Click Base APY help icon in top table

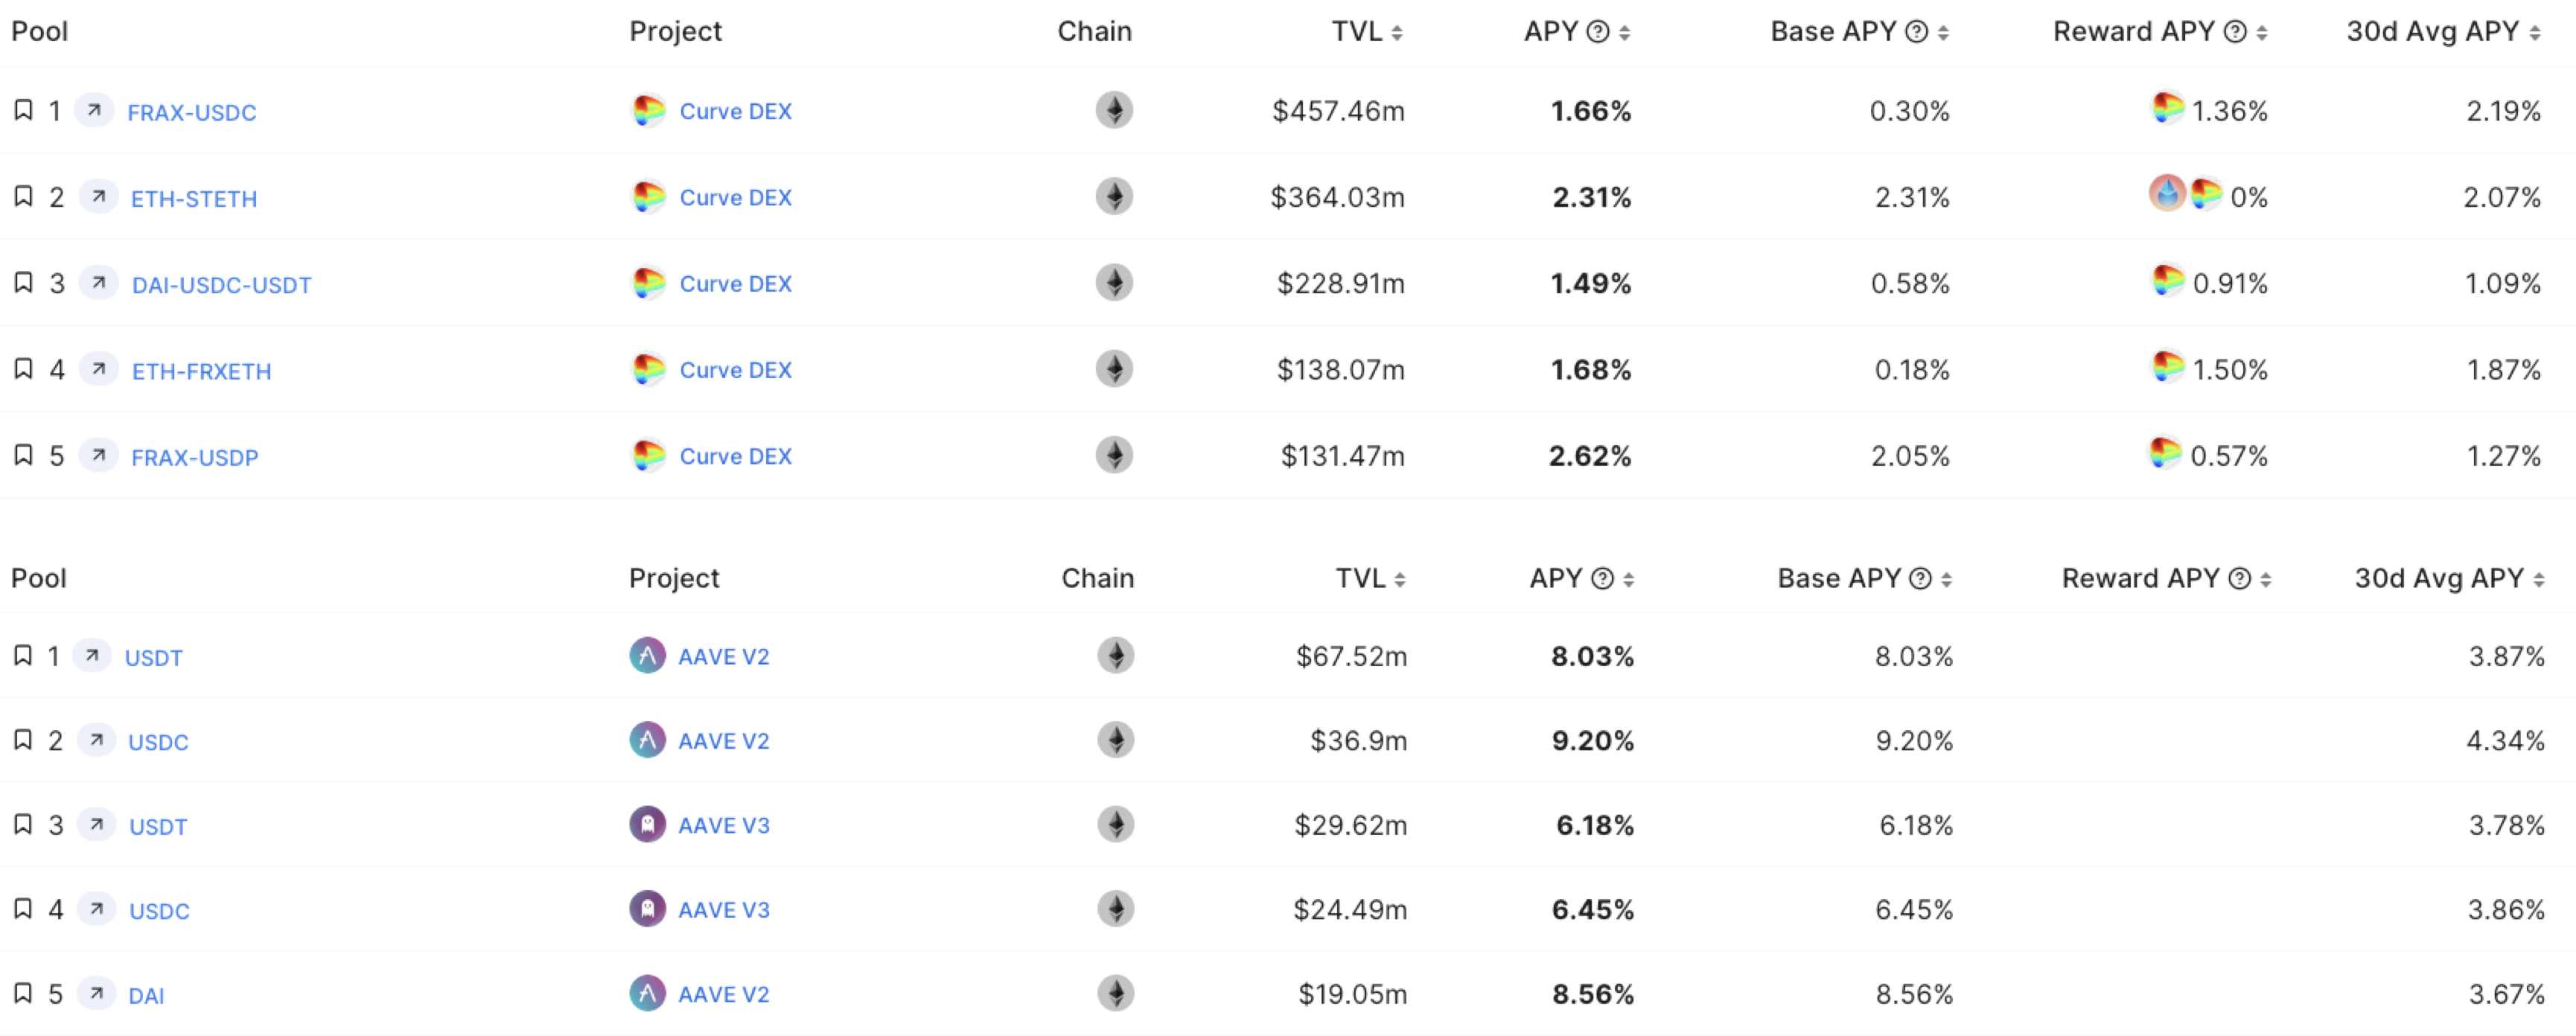pyautogui.click(x=1916, y=32)
